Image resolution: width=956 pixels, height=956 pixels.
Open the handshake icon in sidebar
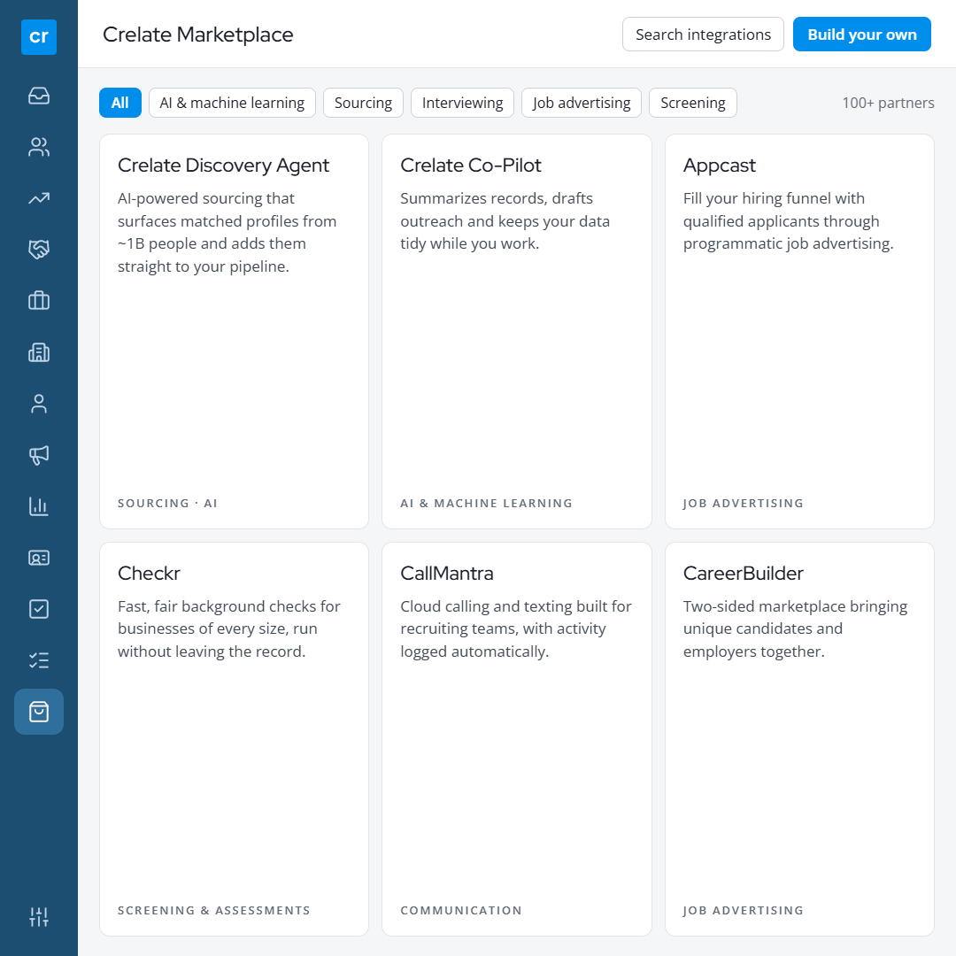point(38,250)
